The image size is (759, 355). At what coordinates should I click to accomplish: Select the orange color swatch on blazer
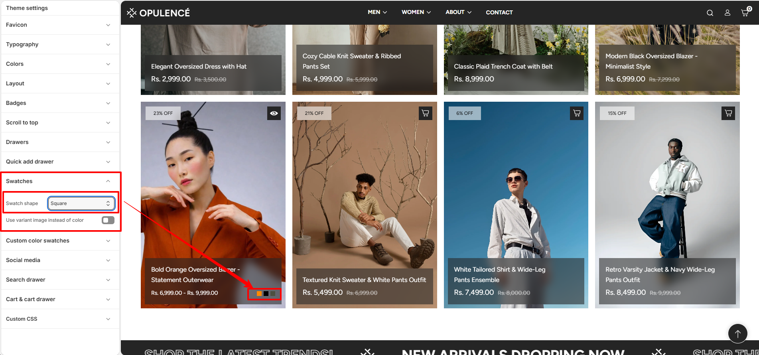point(259,294)
